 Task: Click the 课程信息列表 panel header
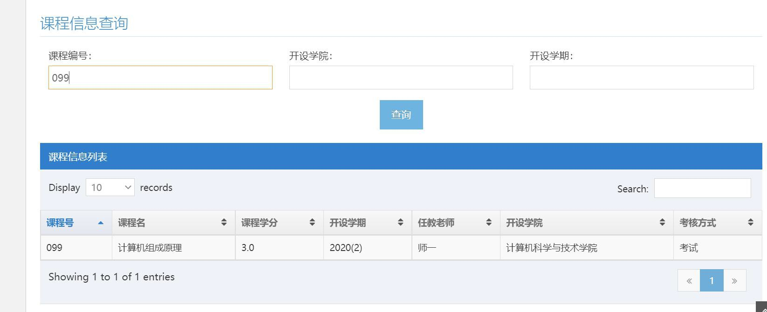[x=401, y=156]
